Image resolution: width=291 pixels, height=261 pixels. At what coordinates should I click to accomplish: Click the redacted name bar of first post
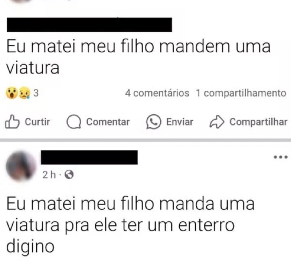click(89, 25)
